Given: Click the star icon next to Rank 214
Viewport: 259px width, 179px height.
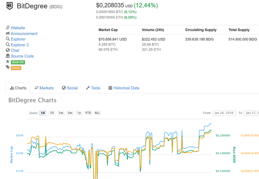Looking at the screenshot, I should tap(8, 61).
